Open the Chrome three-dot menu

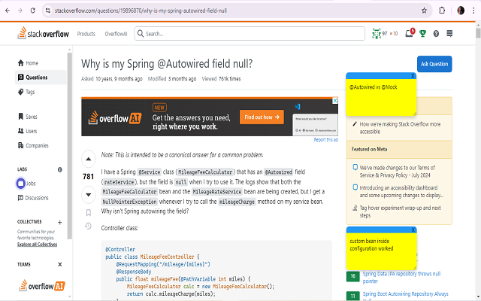click(473, 11)
